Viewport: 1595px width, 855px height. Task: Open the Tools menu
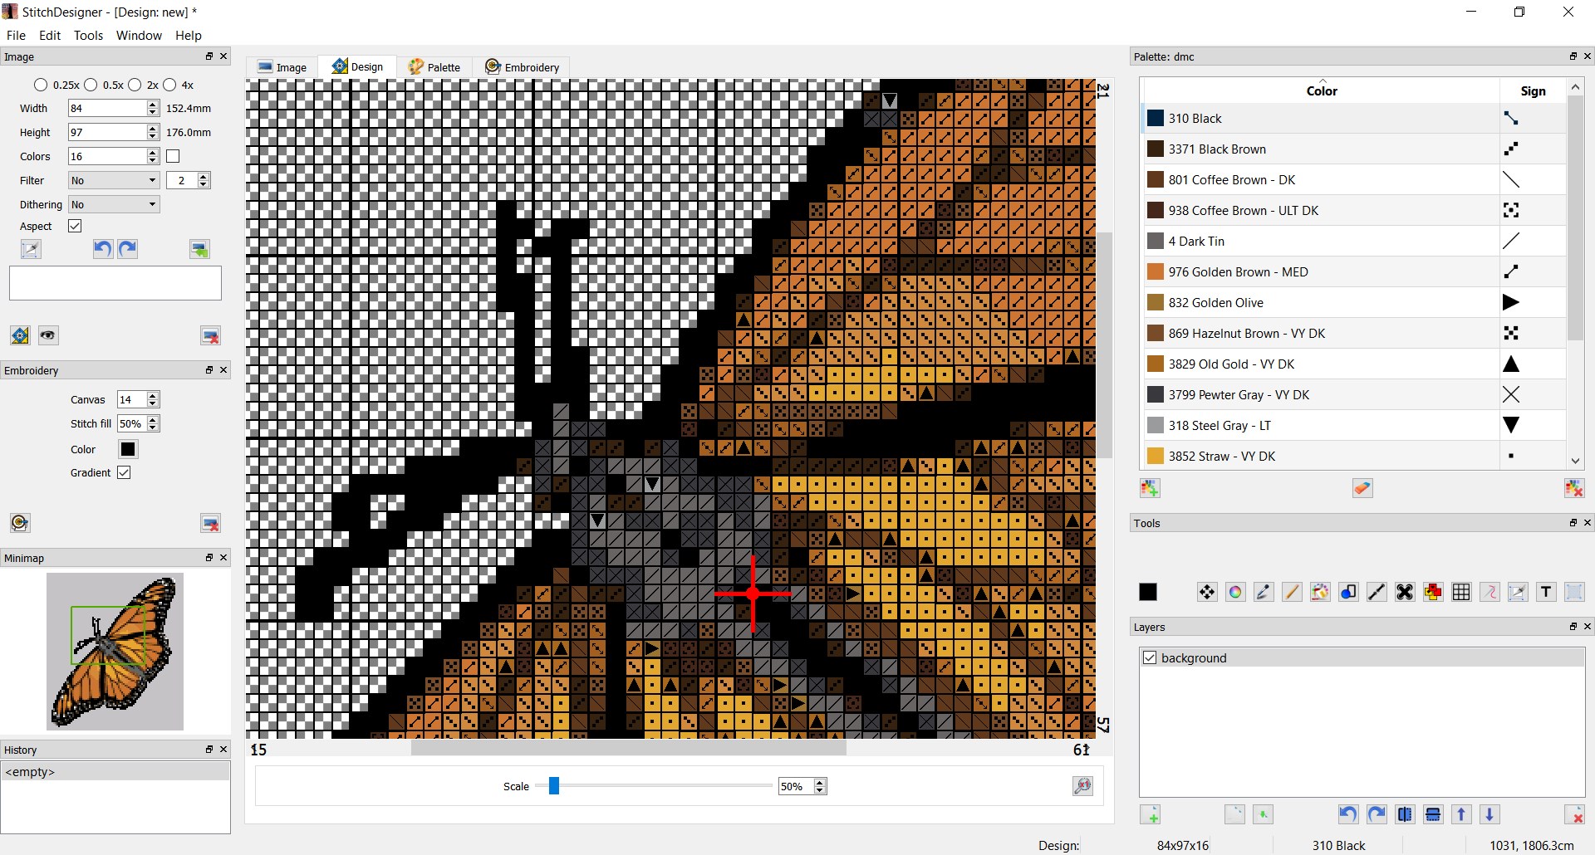coord(88,36)
